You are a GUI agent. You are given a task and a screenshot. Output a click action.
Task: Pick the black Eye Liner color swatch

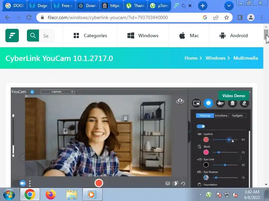click(206, 165)
